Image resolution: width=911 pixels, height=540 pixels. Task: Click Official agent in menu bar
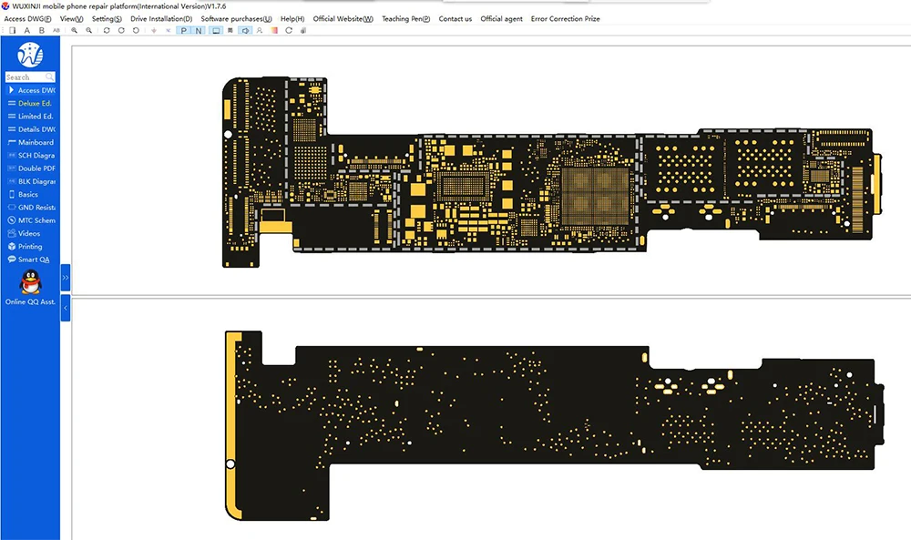(501, 18)
